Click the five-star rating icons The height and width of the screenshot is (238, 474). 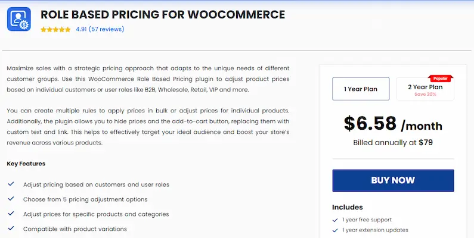point(55,29)
